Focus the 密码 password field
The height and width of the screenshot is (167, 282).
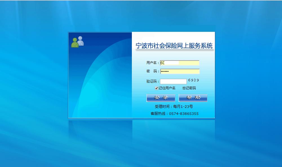pos(180,71)
